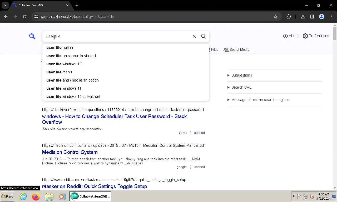Open Windows Explorer folder on taskbar
Viewport: 337px width, 202px height.
point(49,196)
